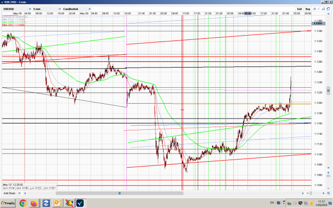Click the reset chart view icon
The image size is (333, 208).
[x=328, y=193]
